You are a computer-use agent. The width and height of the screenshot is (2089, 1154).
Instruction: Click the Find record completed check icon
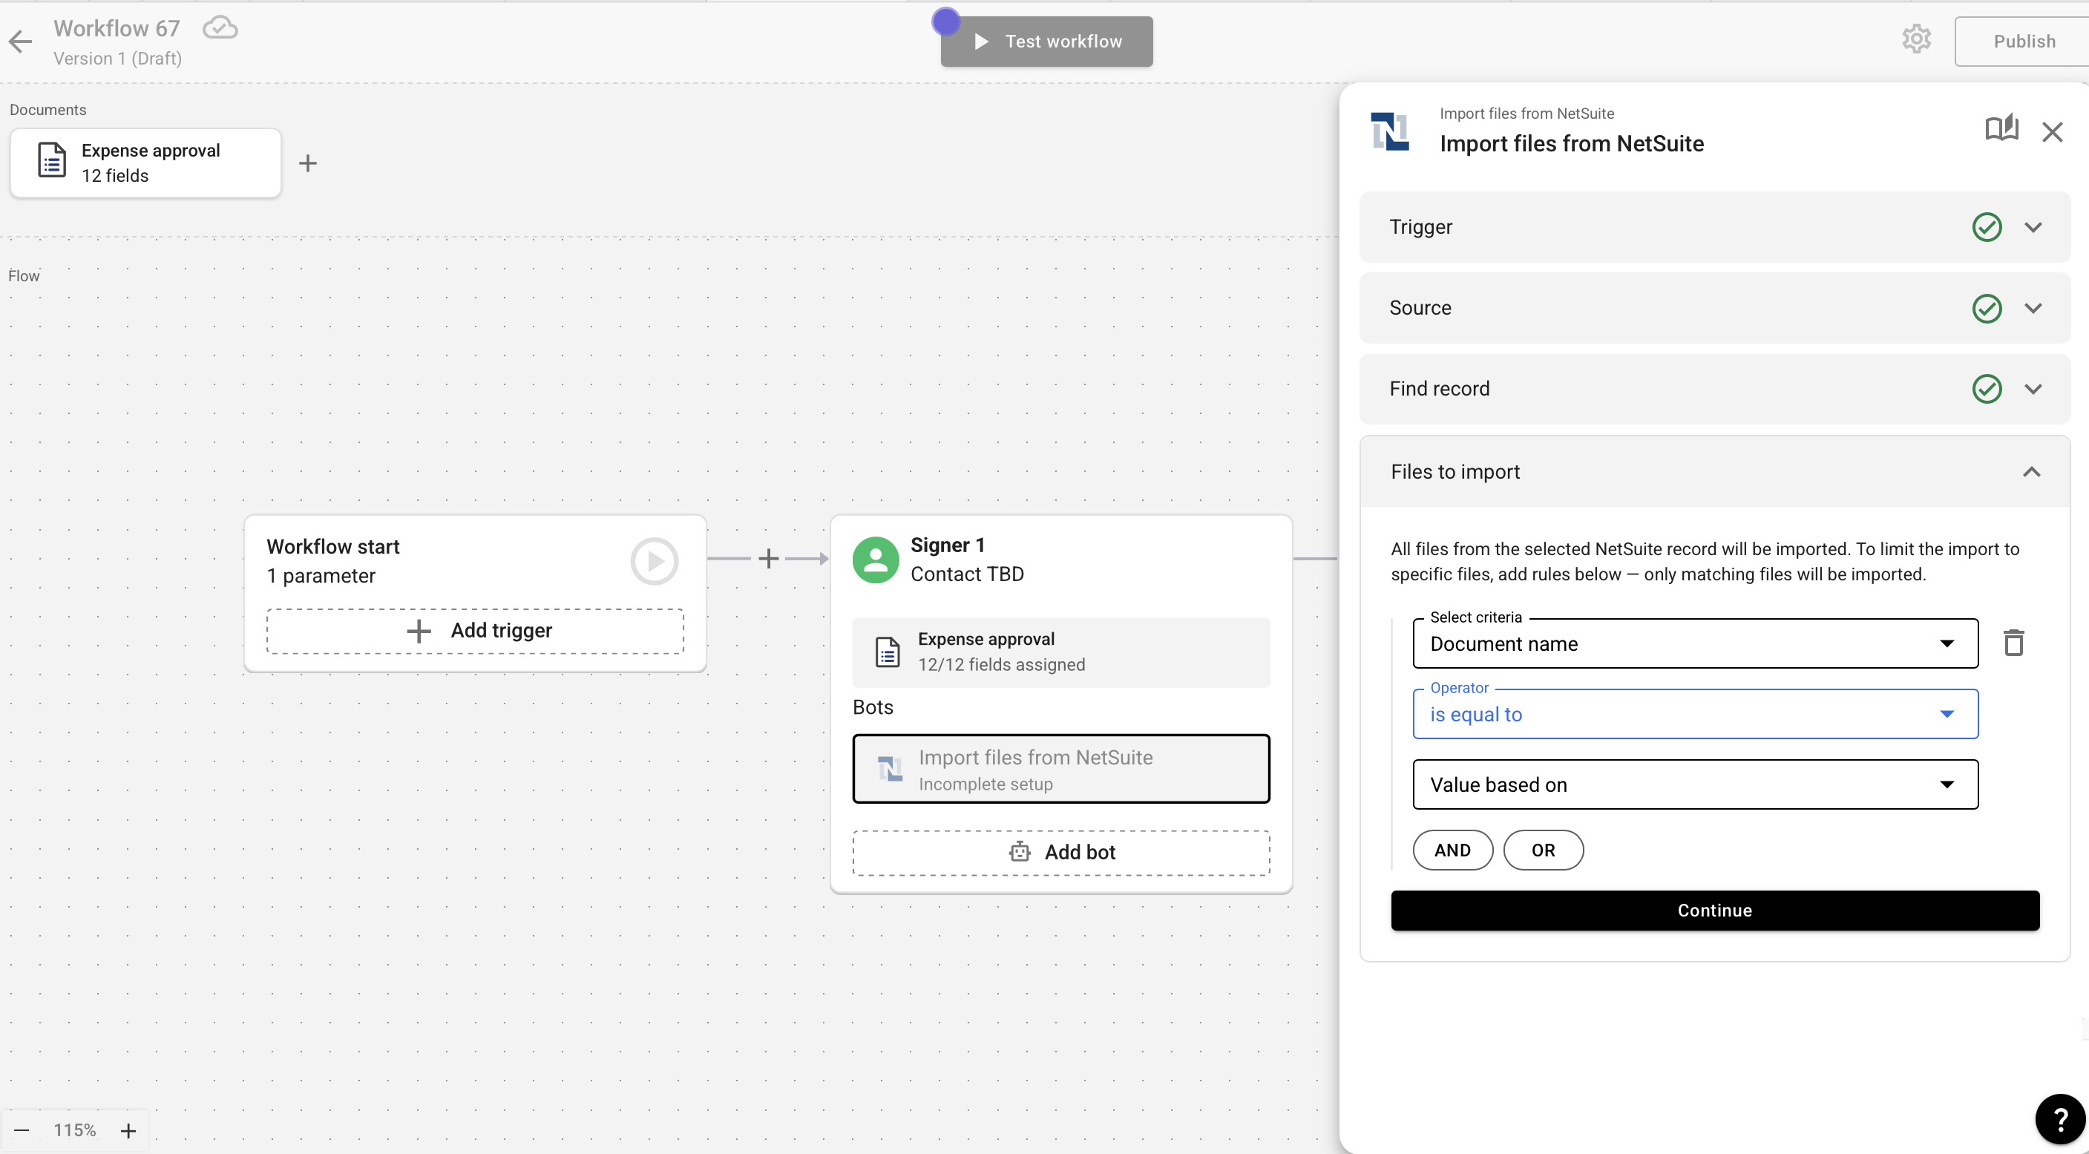point(1987,390)
